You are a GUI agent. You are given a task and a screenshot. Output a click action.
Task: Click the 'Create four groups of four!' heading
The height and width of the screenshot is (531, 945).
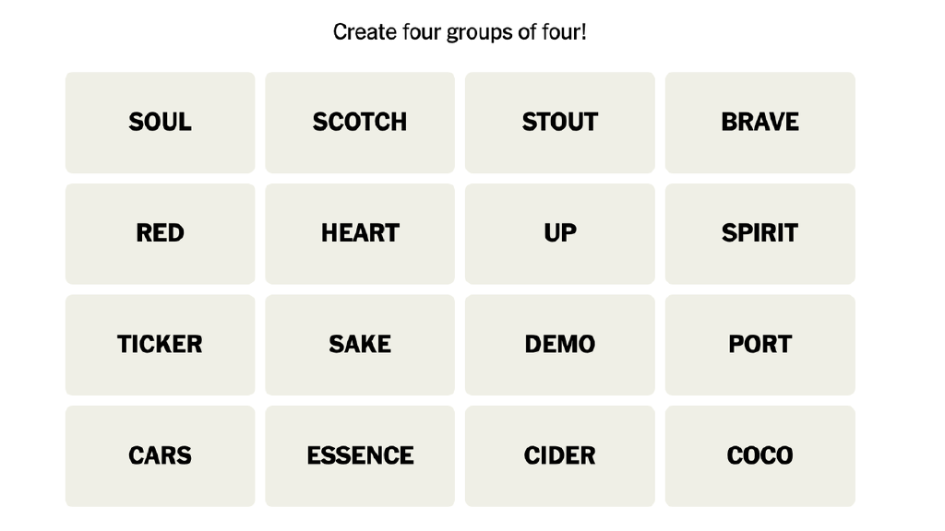click(460, 32)
